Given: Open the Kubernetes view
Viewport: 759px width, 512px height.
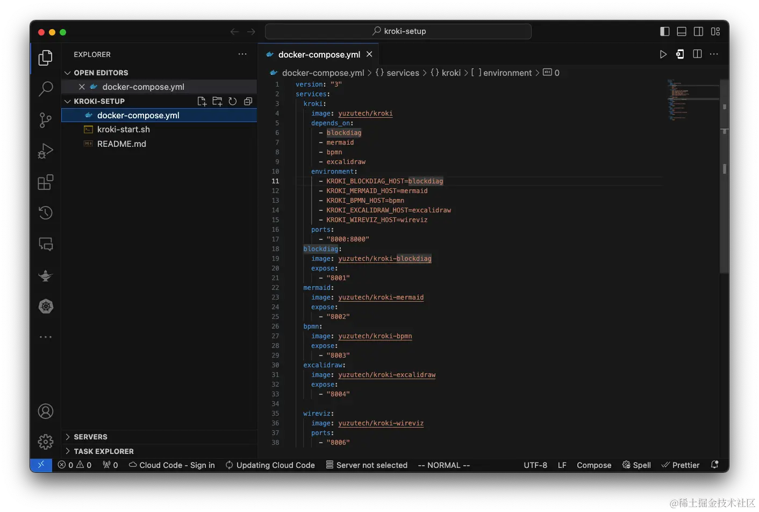Looking at the screenshot, I should click(x=46, y=307).
